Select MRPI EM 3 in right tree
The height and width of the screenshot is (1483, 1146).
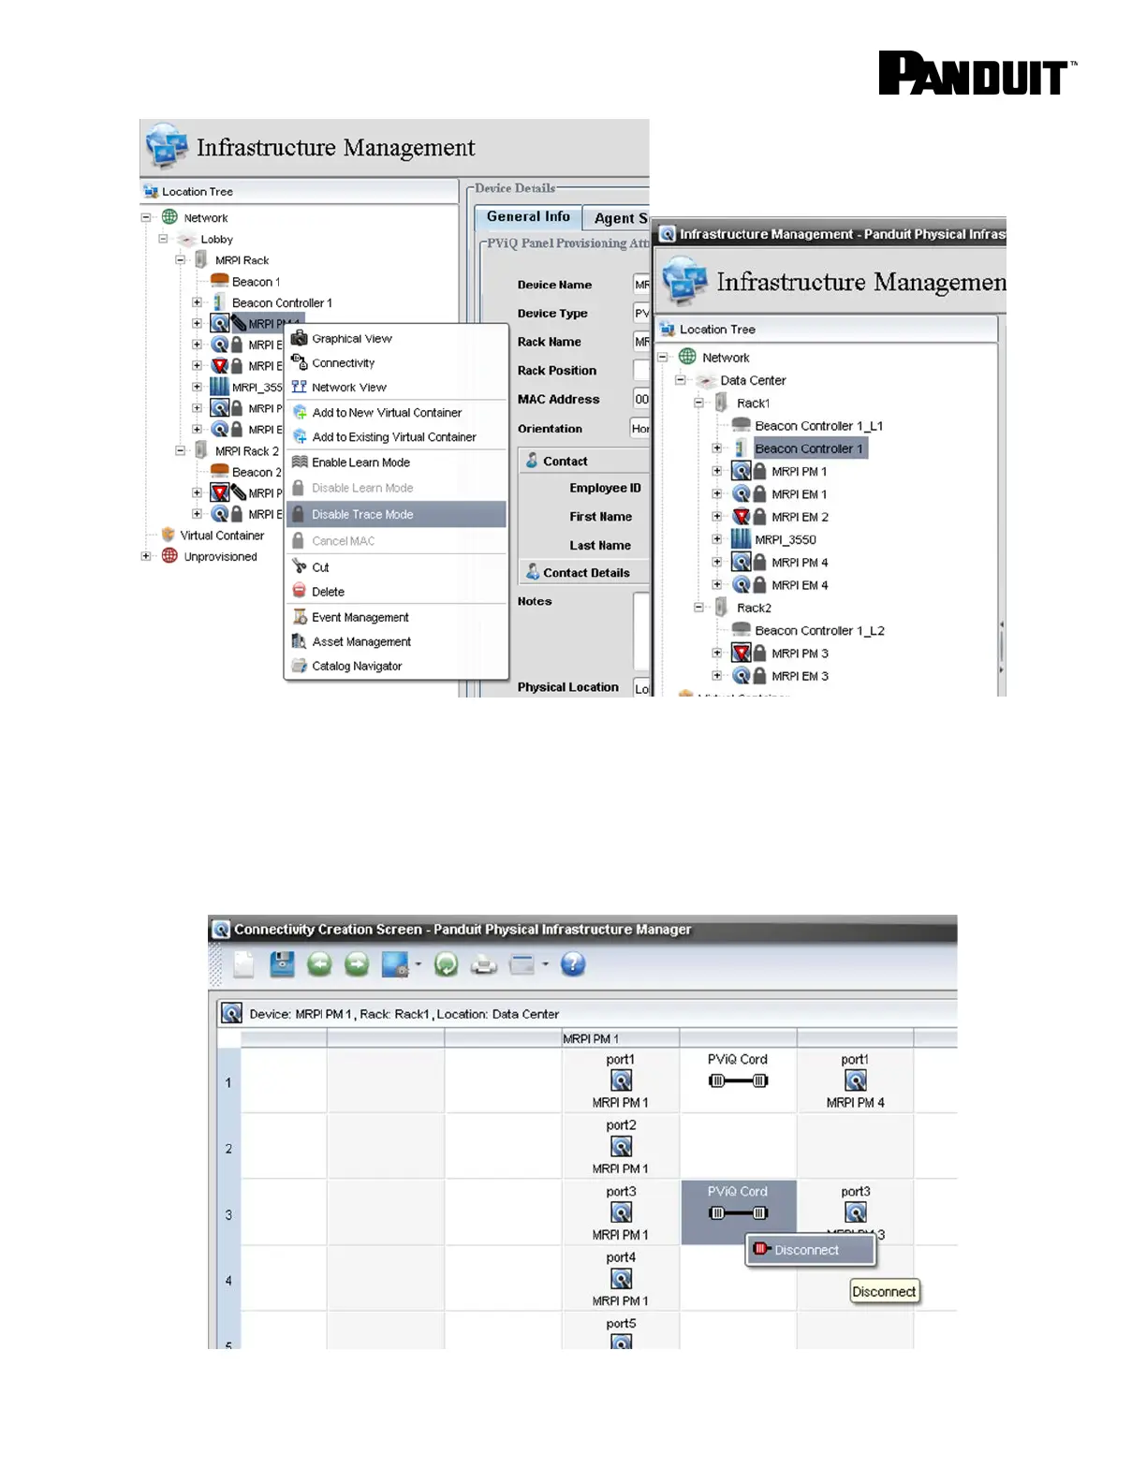(x=800, y=676)
